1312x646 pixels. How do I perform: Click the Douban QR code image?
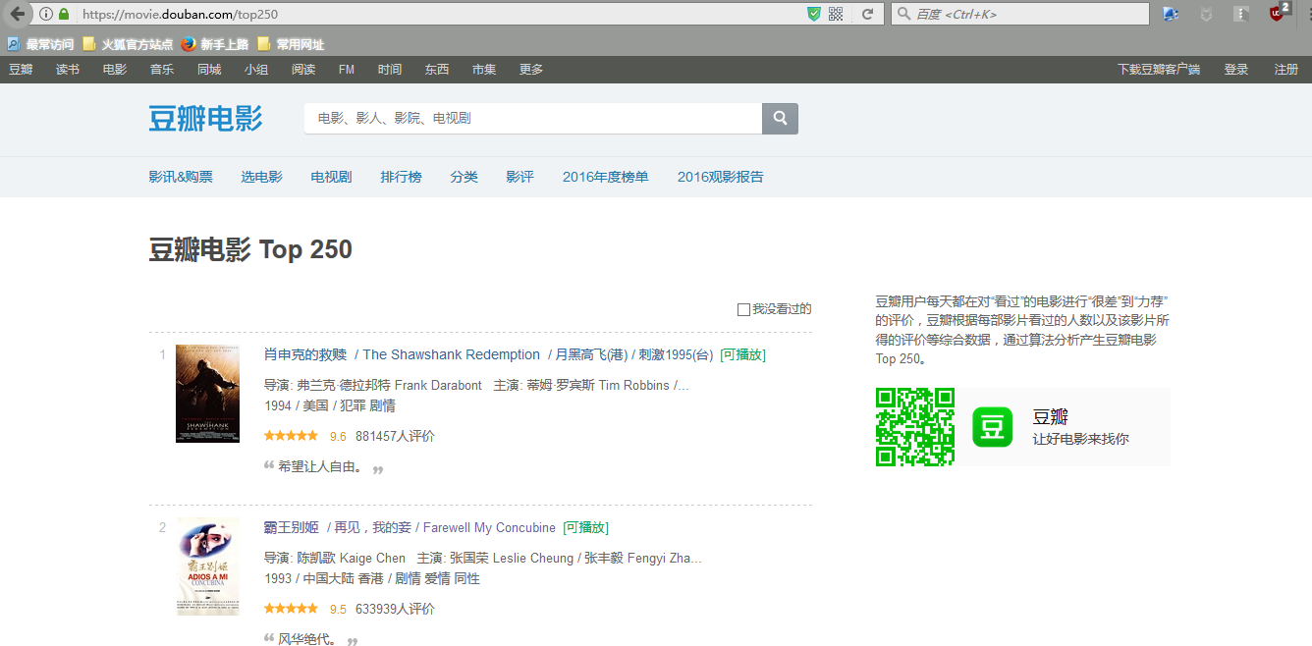[x=915, y=427]
